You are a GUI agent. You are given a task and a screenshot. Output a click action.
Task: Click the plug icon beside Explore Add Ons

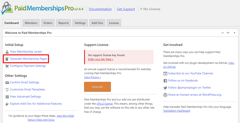7,104
